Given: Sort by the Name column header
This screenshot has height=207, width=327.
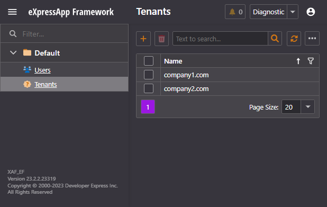Looking at the screenshot, I should click(x=173, y=61).
